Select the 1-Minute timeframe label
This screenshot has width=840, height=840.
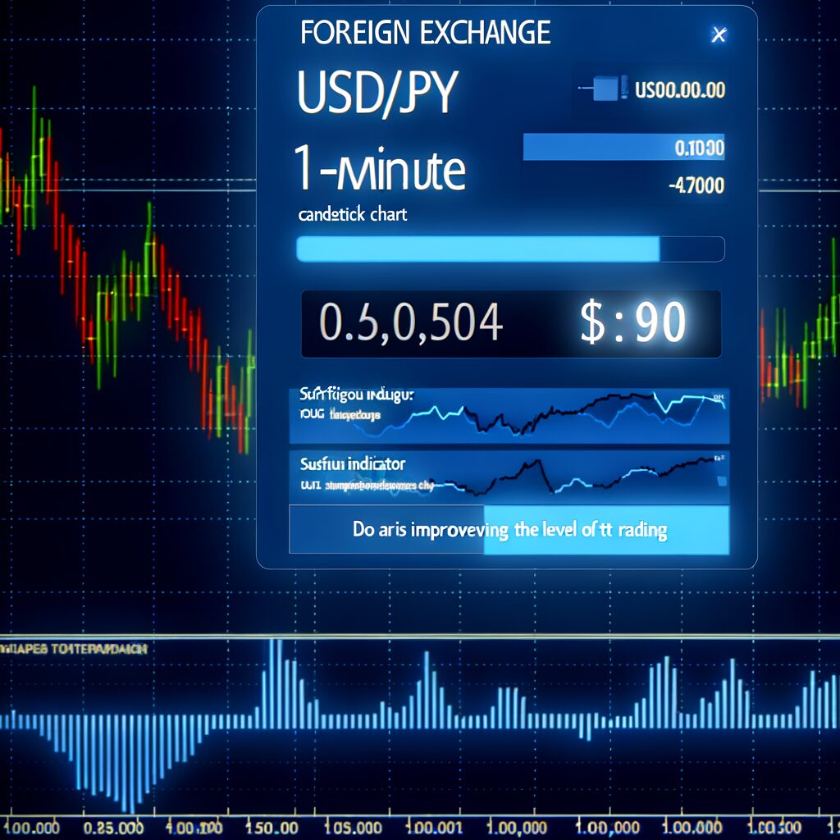pos(379,171)
